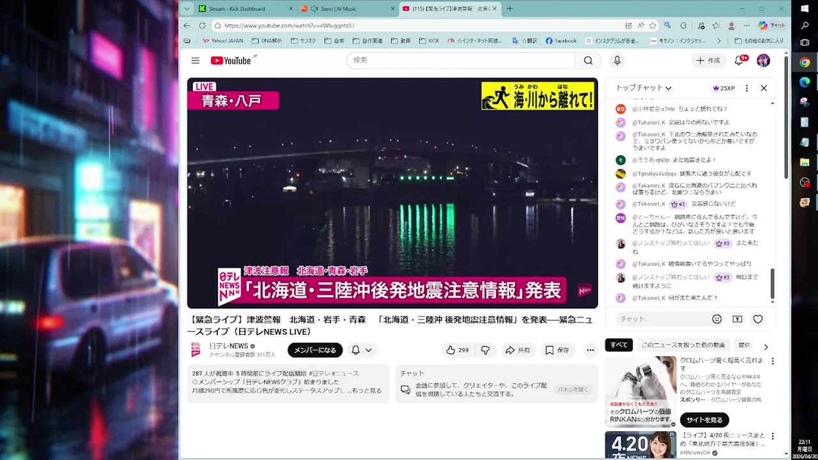Viewport: 818px width, 460px height.
Task: Send a heart reaction in chat
Action: click(x=758, y=319)
